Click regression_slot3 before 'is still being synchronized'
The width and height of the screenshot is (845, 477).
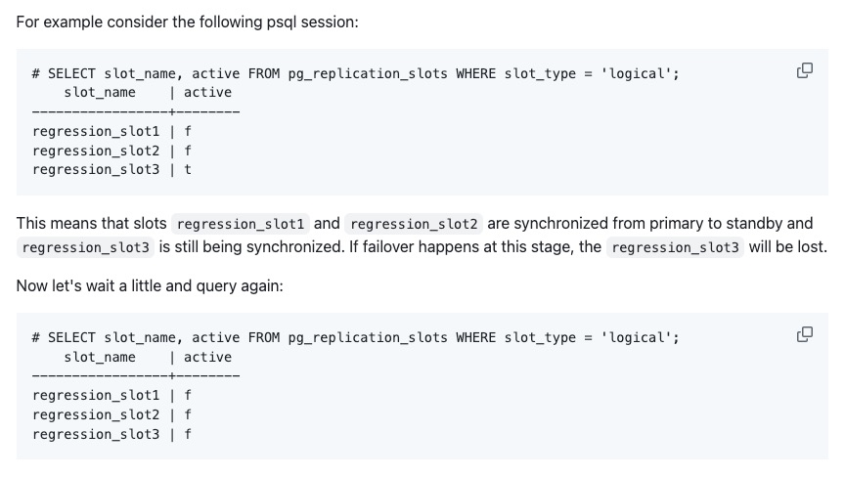86,247
